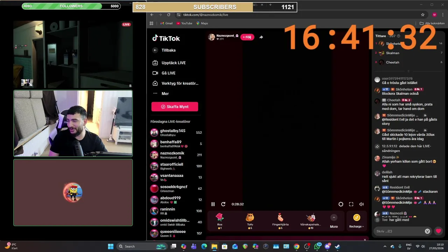Open the Alla bokmärken folder

pos(432,23)
